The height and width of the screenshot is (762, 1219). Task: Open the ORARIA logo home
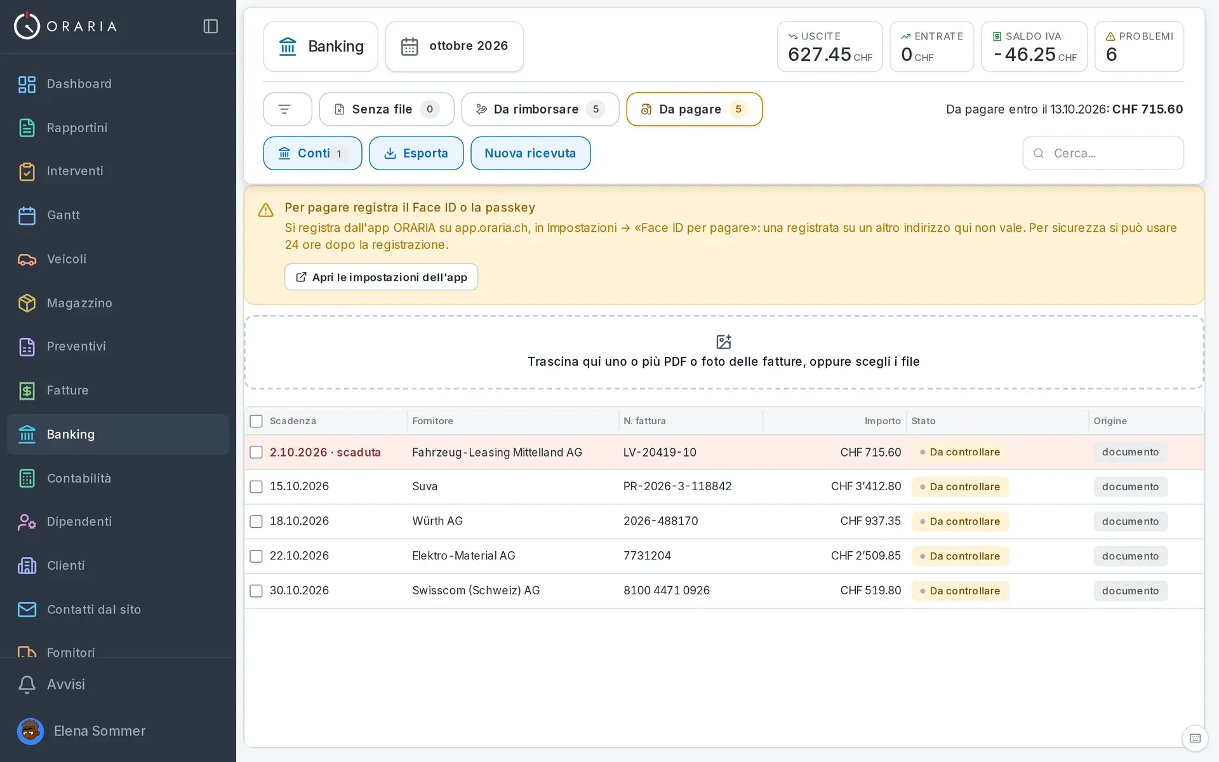coord(65,26)
